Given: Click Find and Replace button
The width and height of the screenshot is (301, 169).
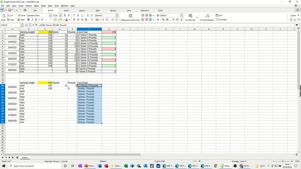Looking at the screenshot, I should [207, 17].
